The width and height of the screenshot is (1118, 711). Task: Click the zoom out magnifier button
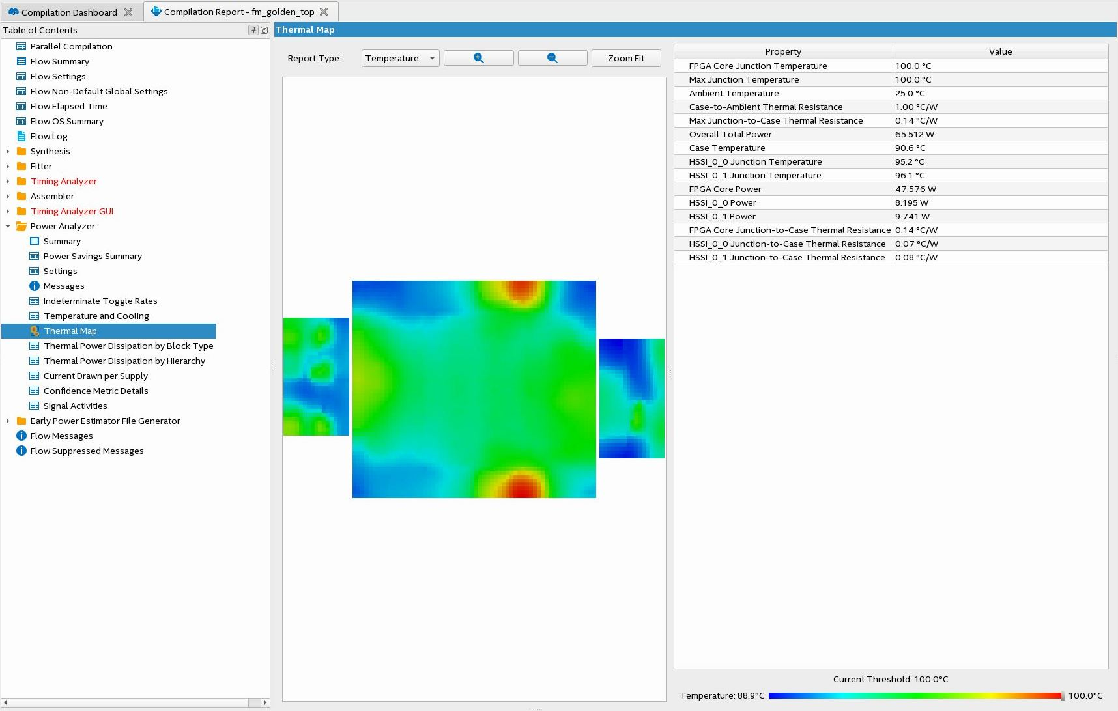[x=552, y=58]
